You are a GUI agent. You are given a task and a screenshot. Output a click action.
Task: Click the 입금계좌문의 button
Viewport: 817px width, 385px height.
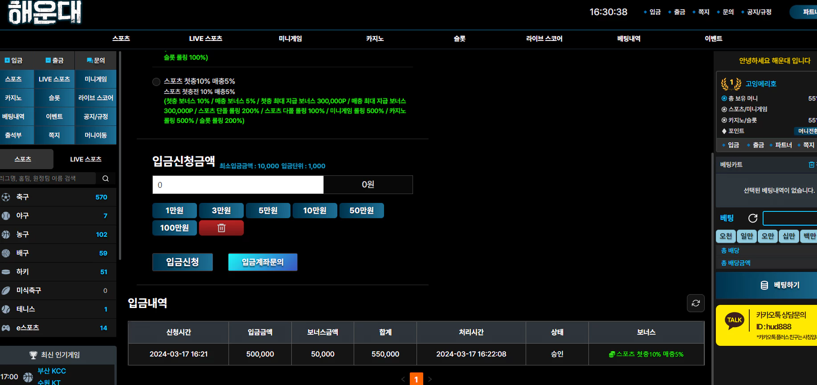[263, 262]
